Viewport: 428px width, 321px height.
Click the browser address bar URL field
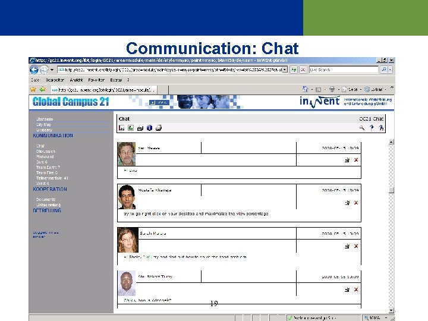click(x=170, y=70)
